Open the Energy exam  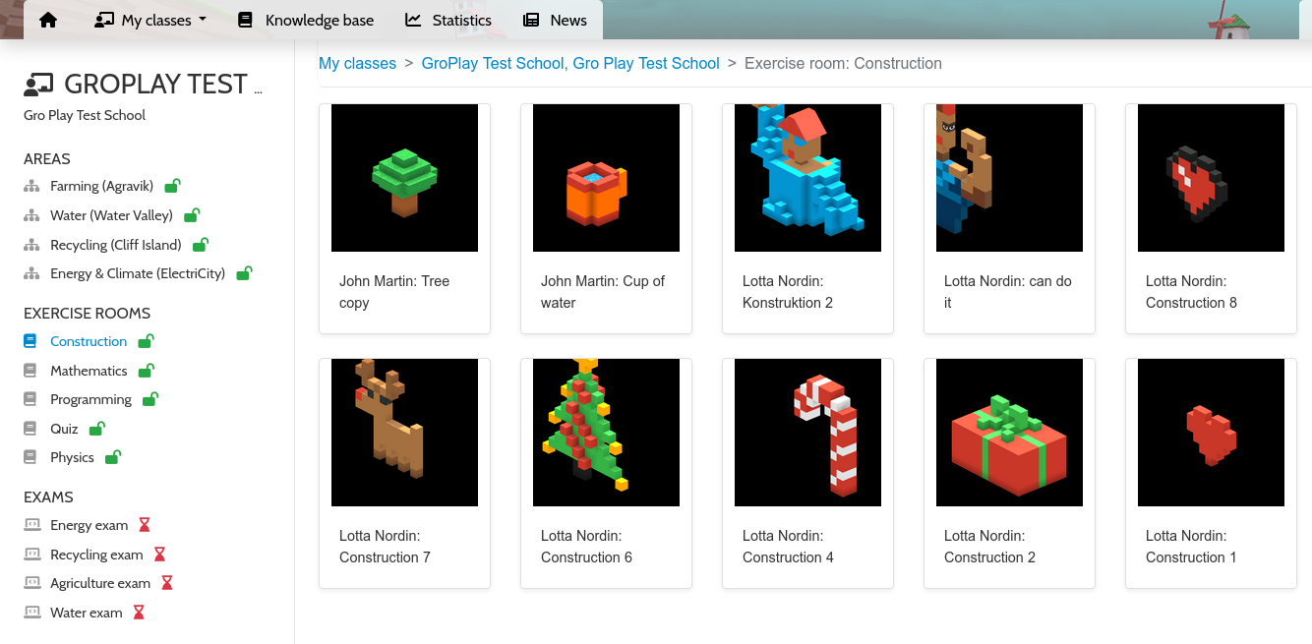[89, 525]
